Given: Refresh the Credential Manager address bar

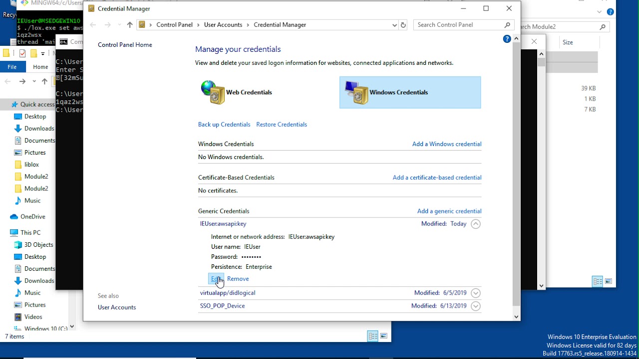Looking at the screenshot, I should (x=403, y=24).
